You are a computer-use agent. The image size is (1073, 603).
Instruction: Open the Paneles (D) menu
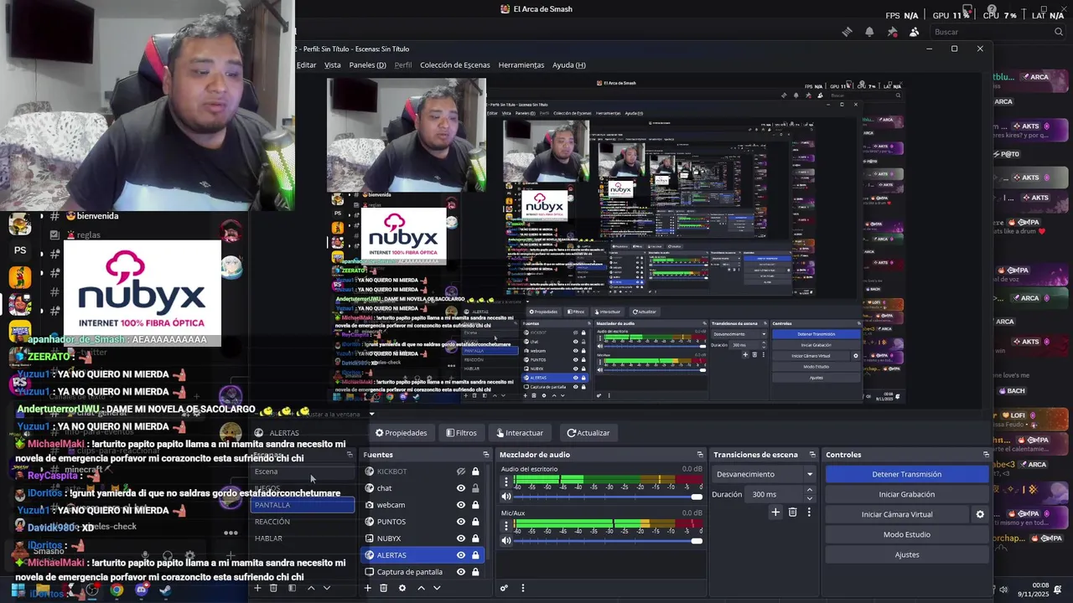[x=367, y=65]
